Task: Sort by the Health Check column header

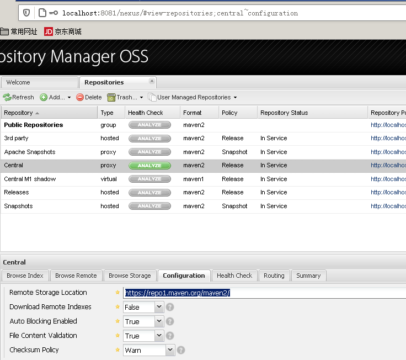Action: pyautogui.click(x=153, y=113)
